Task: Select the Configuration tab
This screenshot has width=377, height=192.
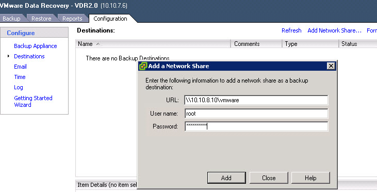Action: click(110, 19)
